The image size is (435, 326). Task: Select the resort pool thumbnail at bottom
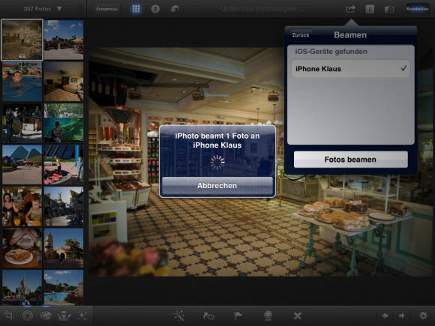pyautogui.click(x=64, y=288)
